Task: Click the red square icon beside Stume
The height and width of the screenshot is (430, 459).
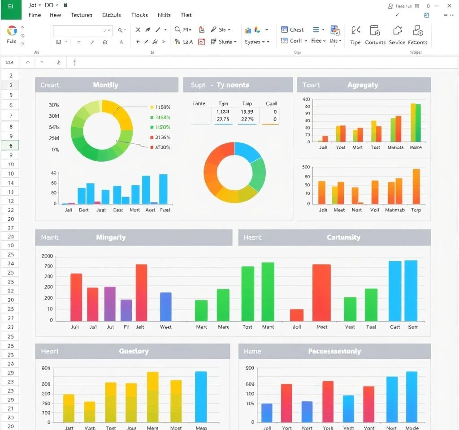Action: 202,42
